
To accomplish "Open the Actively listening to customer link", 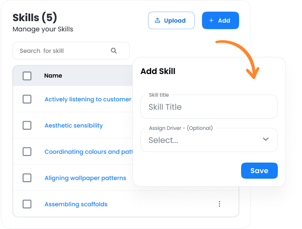I will [x=88, y=100].
